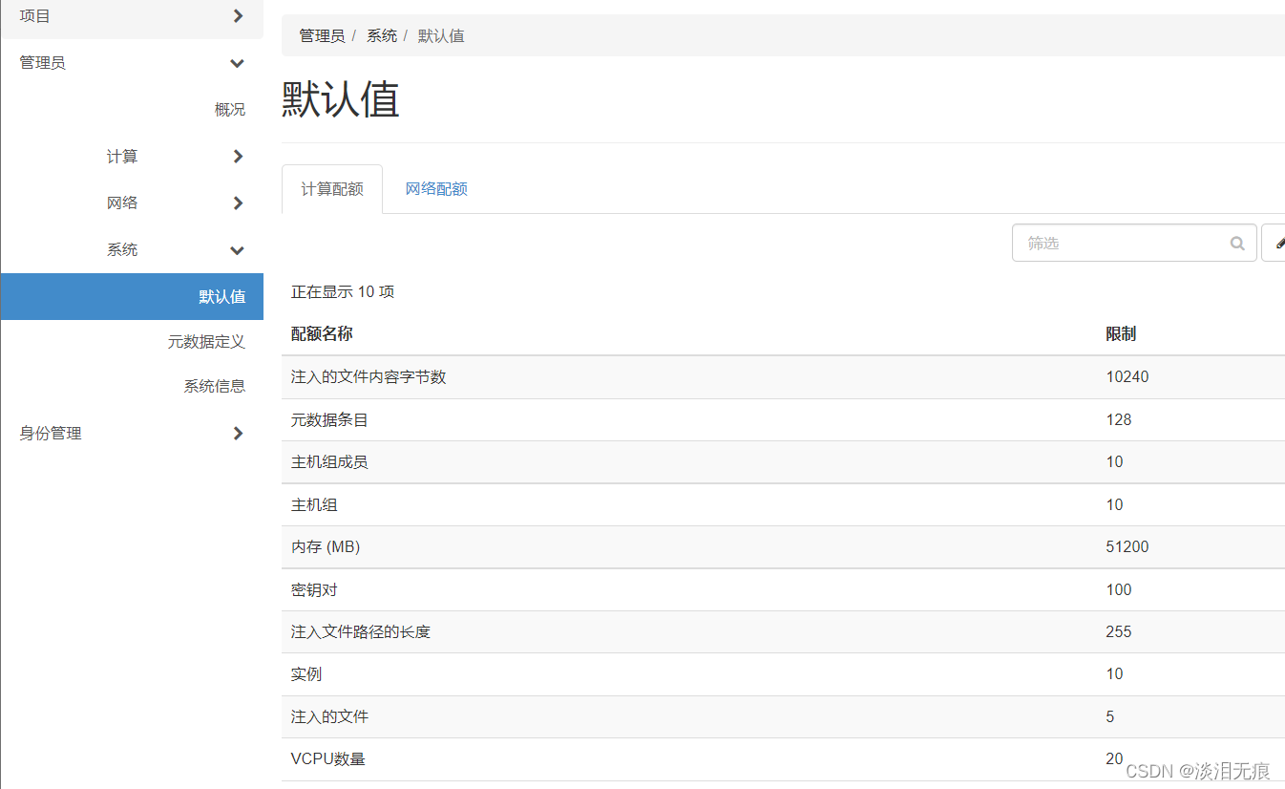Click the 默认值 page heading

click(x=341, y=99)
